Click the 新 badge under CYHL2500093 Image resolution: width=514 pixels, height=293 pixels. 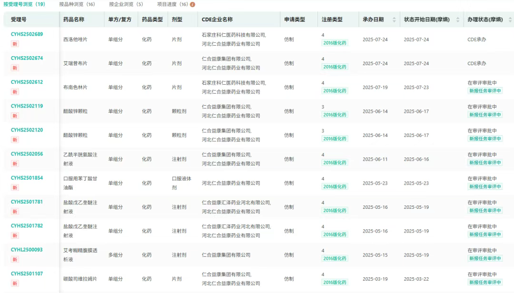coord(15,259)
